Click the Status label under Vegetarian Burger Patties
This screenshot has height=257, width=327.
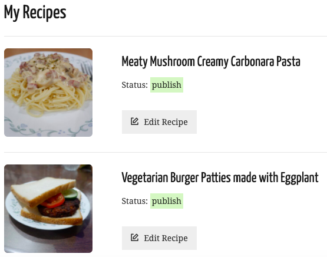click(135, 201)
